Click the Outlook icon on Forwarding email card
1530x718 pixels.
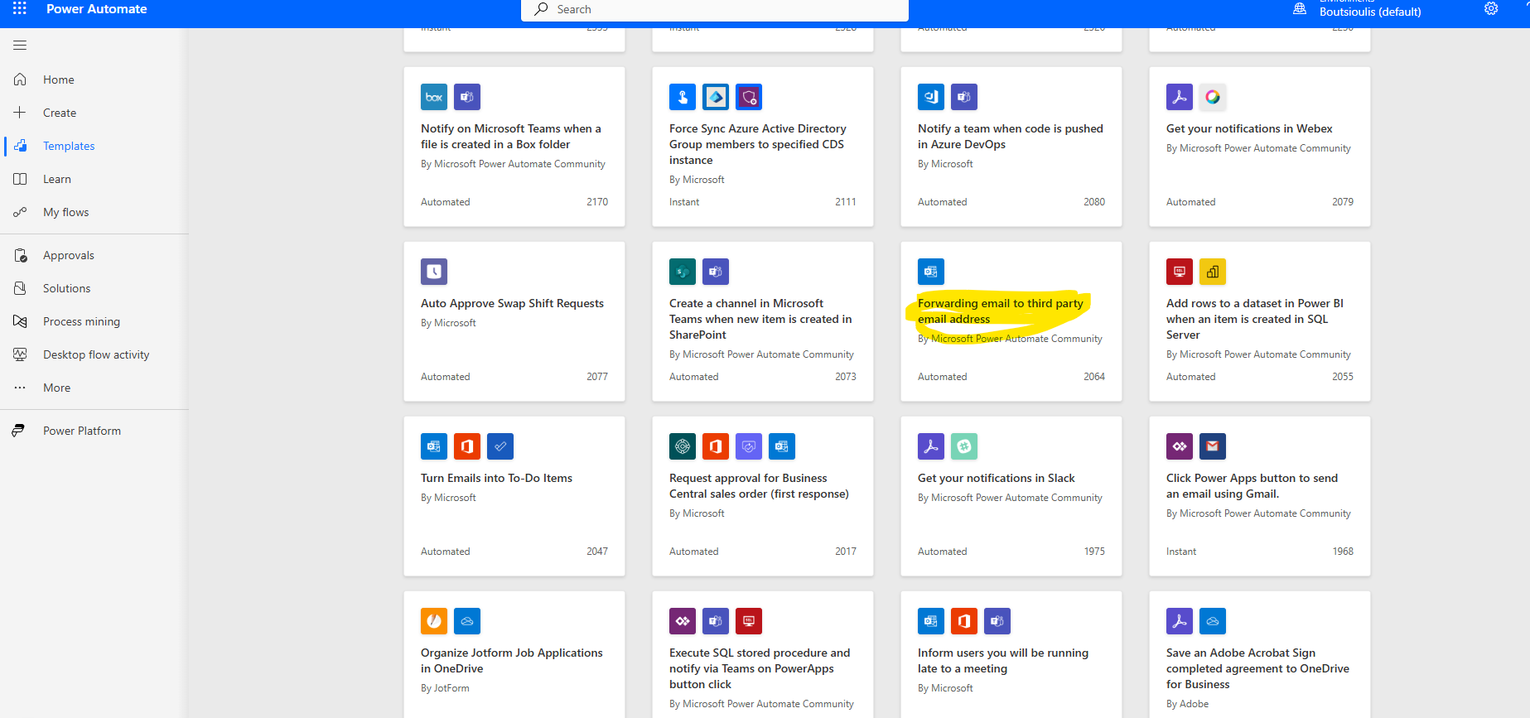click(931, 272)
